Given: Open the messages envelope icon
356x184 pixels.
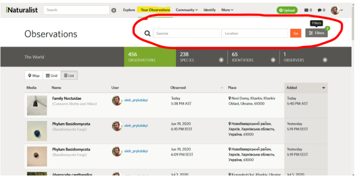Looking at the screenshot, I should [x=307, y=10].
